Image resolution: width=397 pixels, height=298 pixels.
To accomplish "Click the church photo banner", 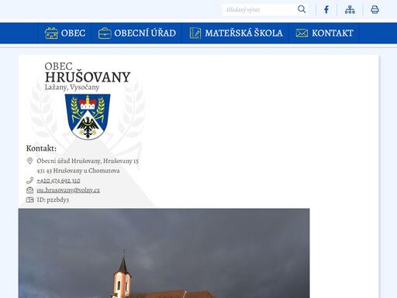I will 164,253.
